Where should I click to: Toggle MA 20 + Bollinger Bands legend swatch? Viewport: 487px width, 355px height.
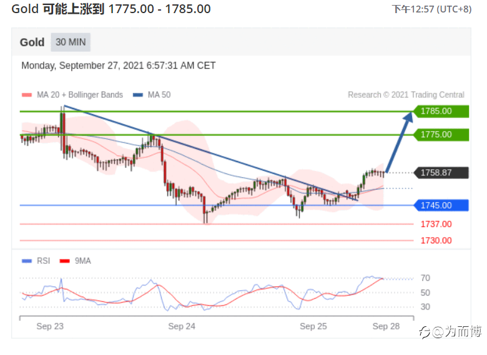27,95
